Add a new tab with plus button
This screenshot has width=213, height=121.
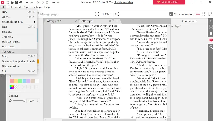click(117, 21)
